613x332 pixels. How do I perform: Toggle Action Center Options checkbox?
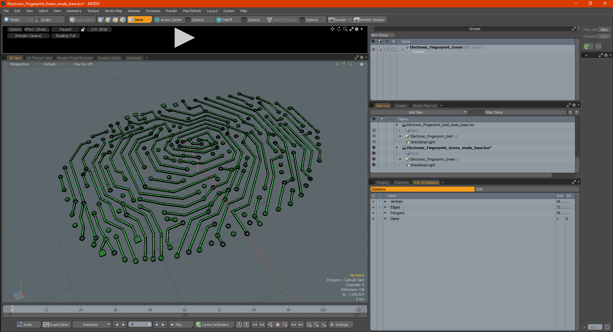[188, 20]
